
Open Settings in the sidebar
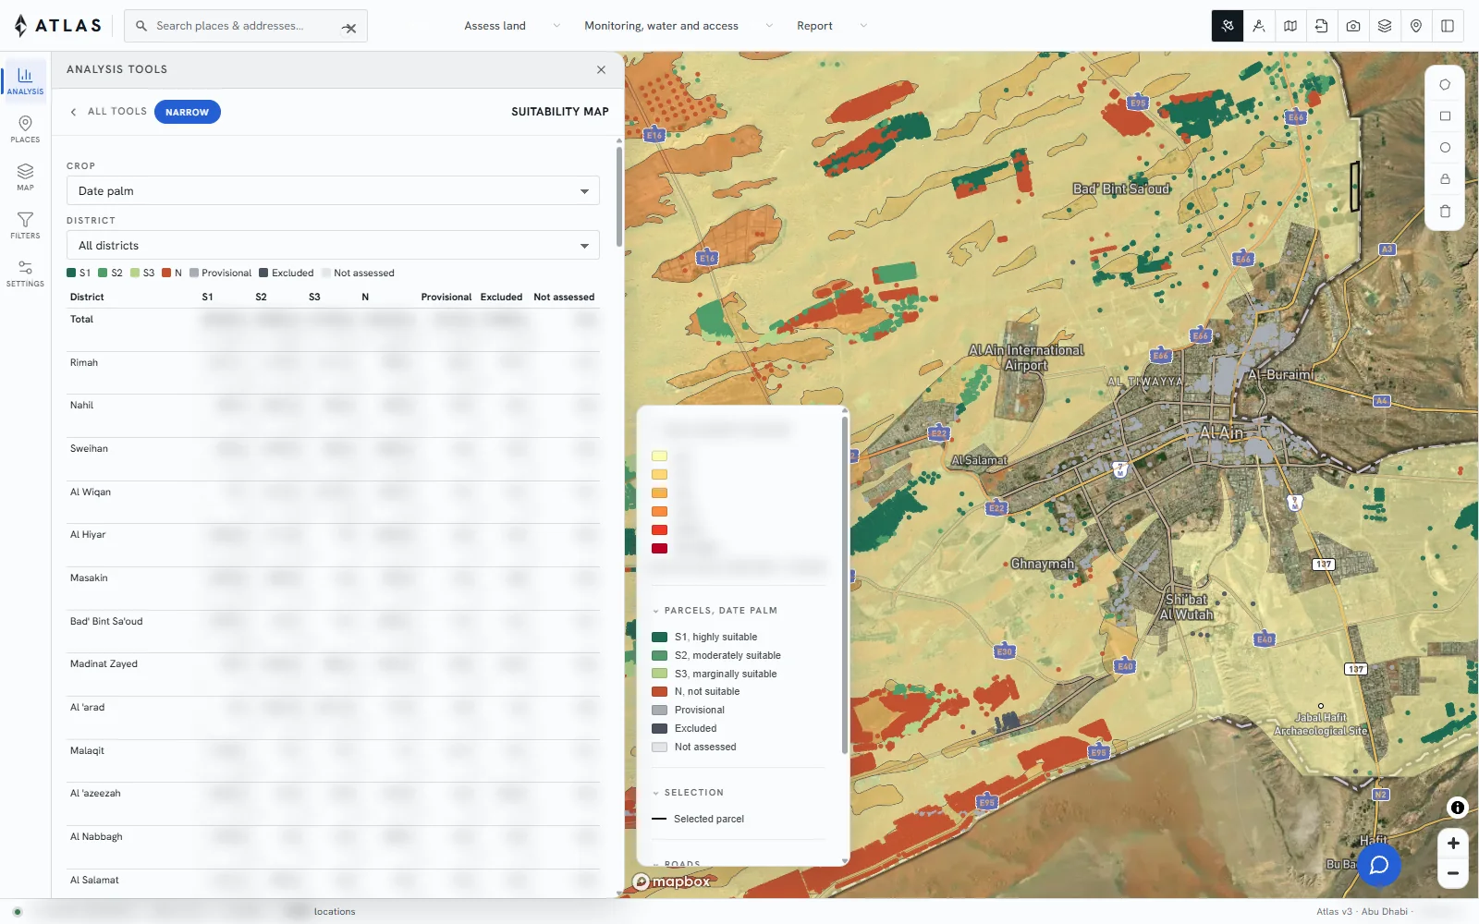[25, 274]
